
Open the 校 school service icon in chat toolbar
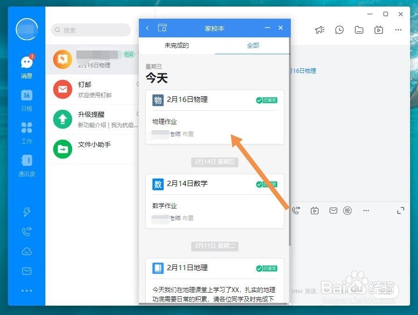pos(347,211)
